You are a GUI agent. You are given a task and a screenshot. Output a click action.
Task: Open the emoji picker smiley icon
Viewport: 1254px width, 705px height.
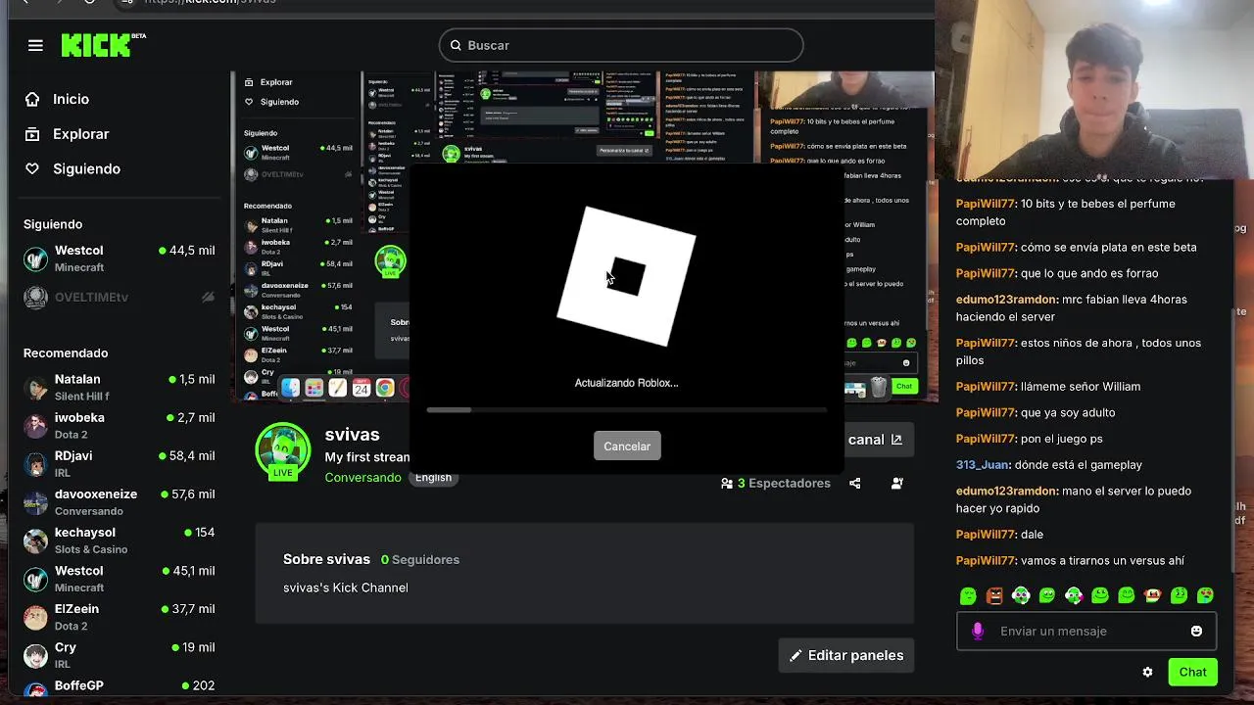click(x=1196, y=632)
